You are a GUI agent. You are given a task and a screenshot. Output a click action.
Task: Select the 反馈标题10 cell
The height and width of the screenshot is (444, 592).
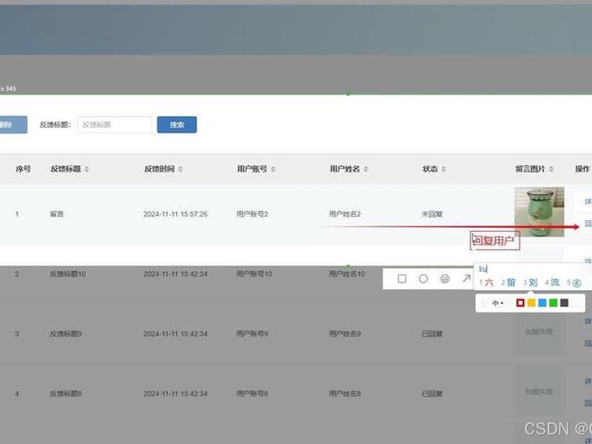67,274
